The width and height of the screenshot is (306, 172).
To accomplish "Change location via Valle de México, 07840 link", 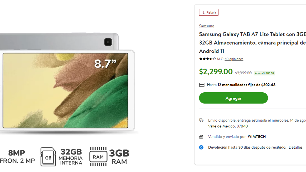I will [x=228, y=126].
